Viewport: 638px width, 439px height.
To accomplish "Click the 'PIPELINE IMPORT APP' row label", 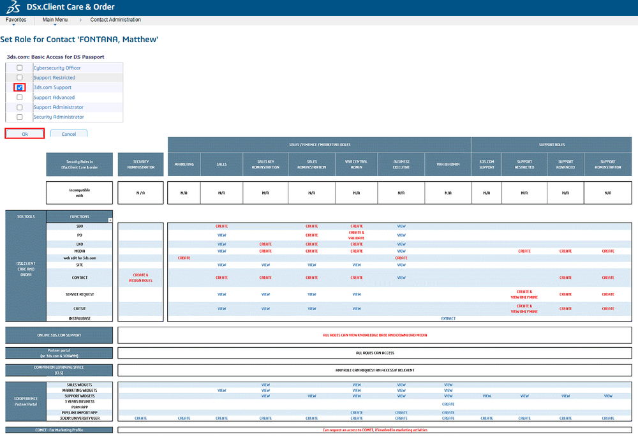I will click(79, 413).
